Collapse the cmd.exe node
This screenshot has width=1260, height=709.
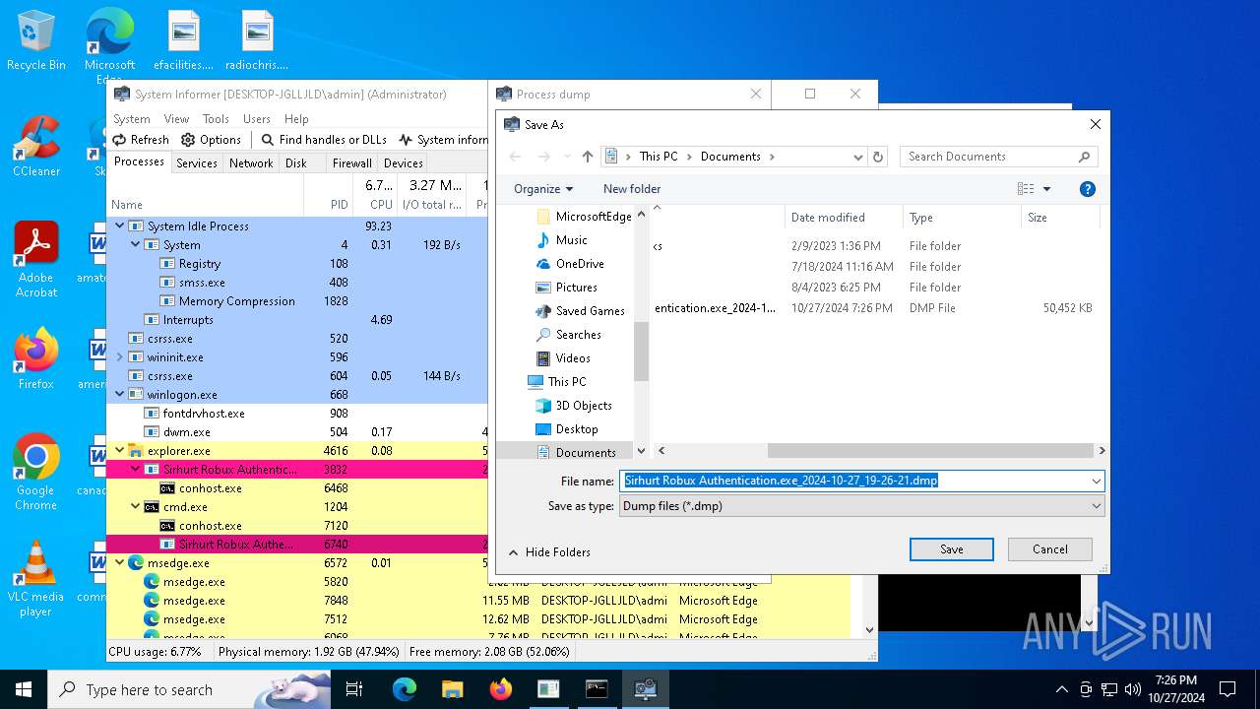click(x=136, y=507)
